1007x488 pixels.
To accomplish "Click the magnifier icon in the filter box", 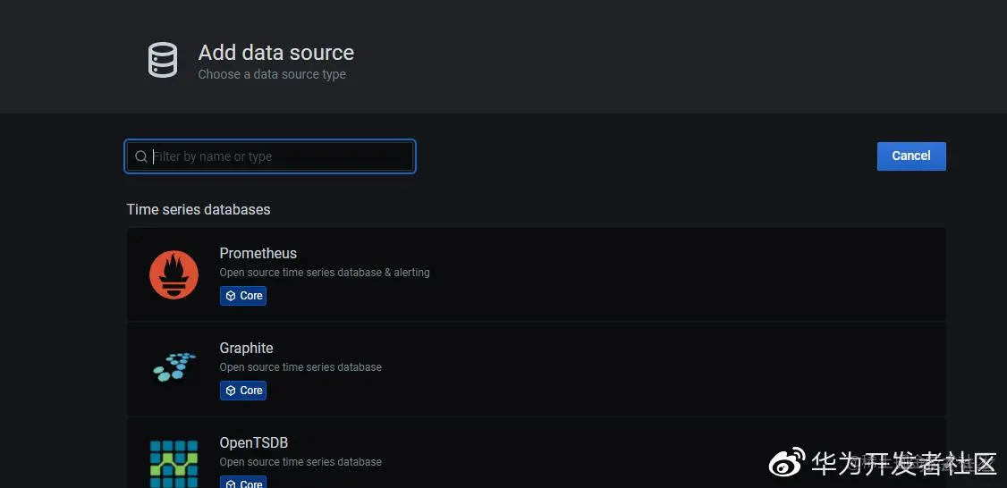I will coord(141,156).
